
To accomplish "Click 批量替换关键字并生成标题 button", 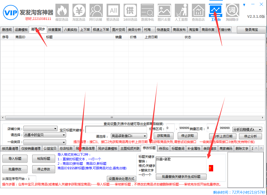I will (181, 177).
